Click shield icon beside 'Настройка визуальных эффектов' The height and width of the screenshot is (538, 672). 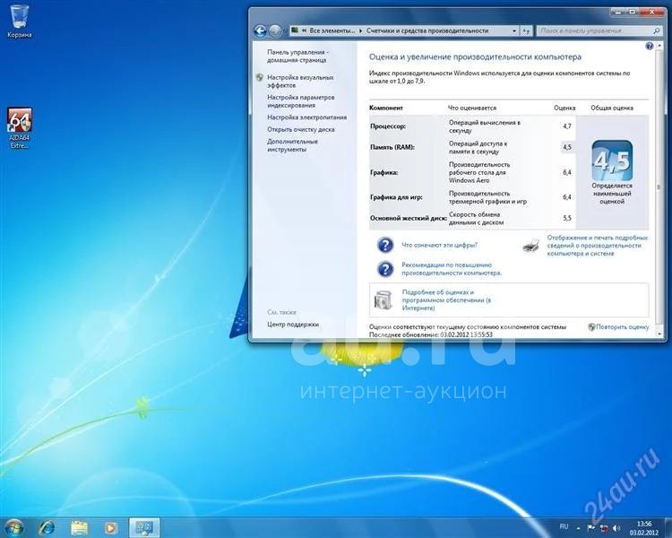(x=259, y=77)
